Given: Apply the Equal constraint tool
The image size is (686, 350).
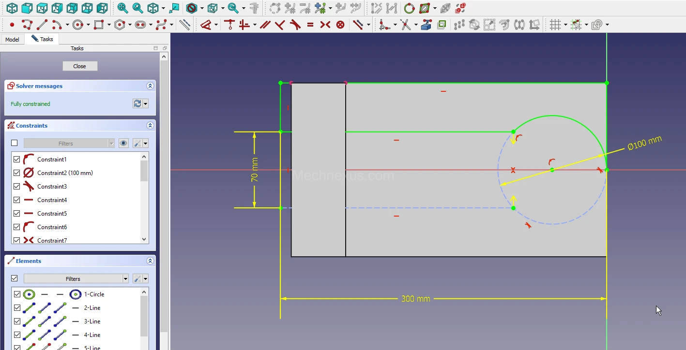Looking at the screenshot, I should coord(310,25).
